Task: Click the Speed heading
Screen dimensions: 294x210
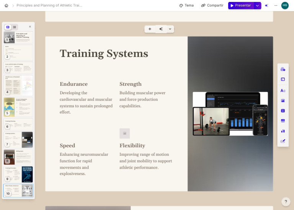Action: coord(67,146)
